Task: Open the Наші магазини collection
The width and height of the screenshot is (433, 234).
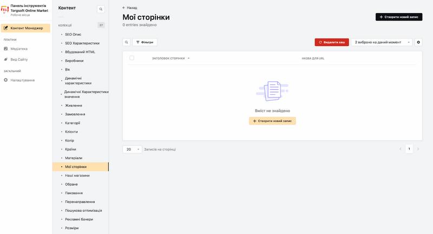Action: click(x=77, y=175)
